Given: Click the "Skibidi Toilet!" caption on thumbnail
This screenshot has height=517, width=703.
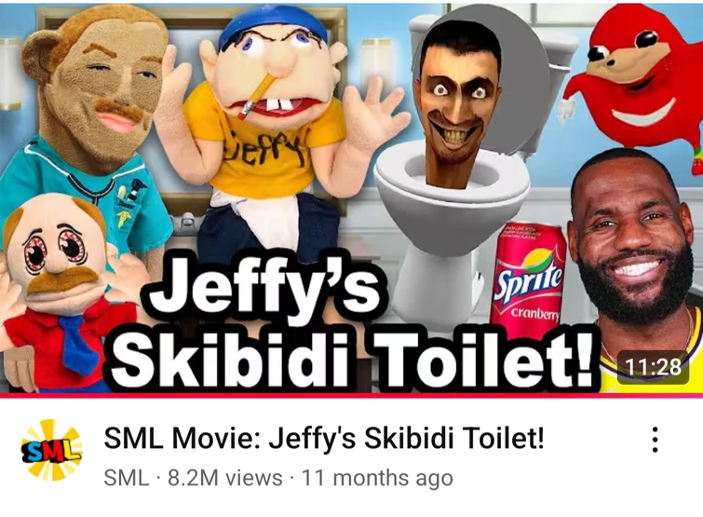Looking at the screenshot, I should tap(354, 358).
